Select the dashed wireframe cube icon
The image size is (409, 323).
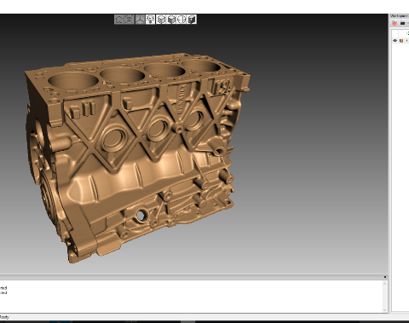coord(161,20)
